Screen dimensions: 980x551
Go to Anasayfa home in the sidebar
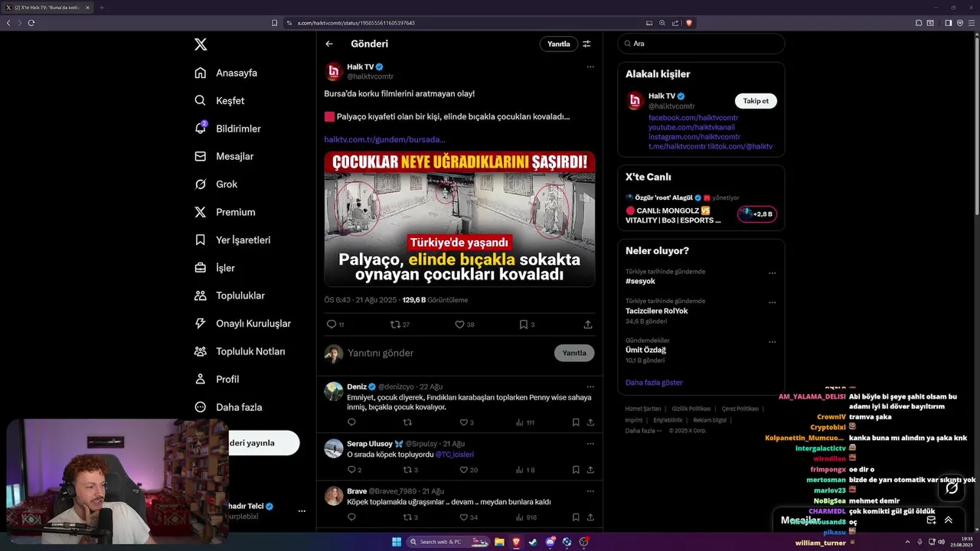pos(226,73)
